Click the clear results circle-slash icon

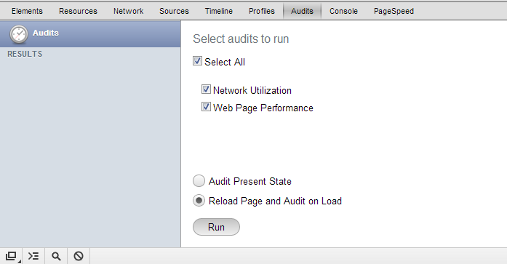[x=79, y=256]
